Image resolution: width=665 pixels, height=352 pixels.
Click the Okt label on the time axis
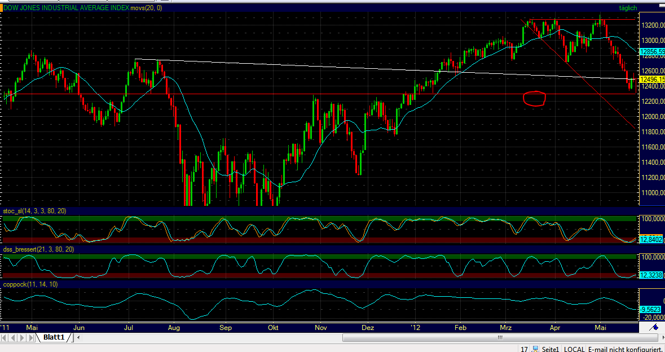coord(274,328)
